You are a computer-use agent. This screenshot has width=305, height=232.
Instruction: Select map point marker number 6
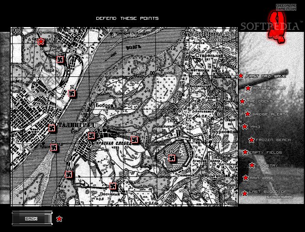[x=68, y=174]
